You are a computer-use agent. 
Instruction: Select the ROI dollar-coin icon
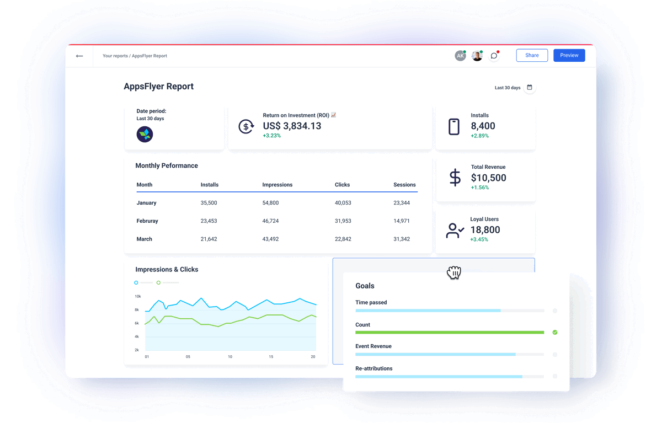(246, 126)
